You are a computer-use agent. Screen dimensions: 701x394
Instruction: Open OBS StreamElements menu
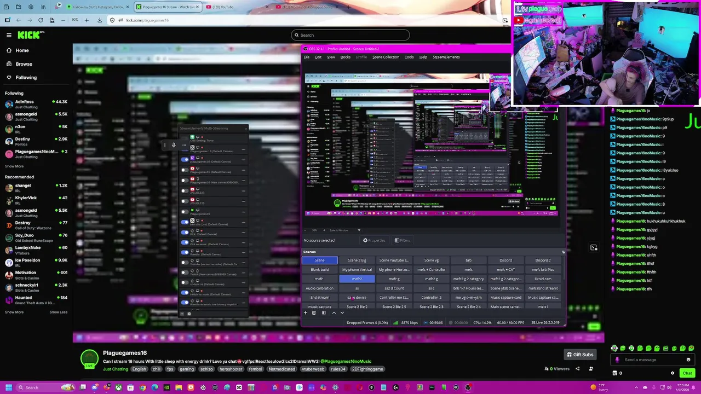tap(446, 57)
